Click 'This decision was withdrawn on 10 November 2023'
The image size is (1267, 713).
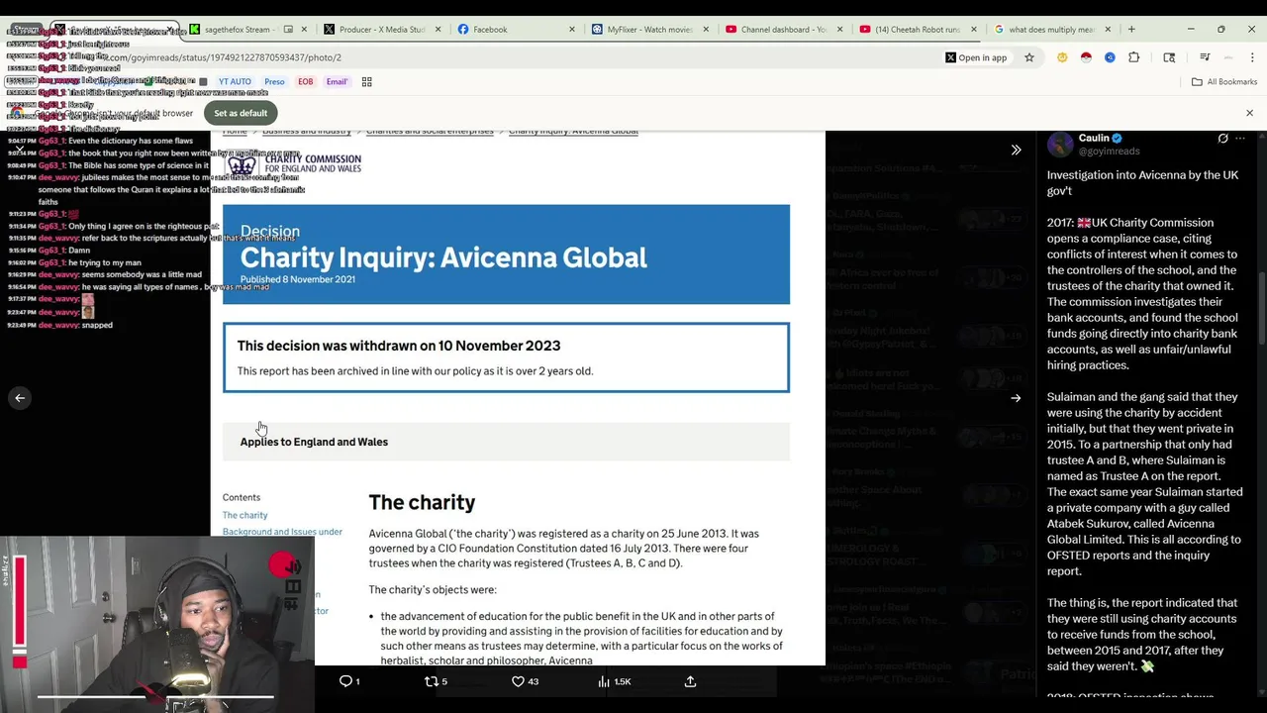(x=398, y=346)
